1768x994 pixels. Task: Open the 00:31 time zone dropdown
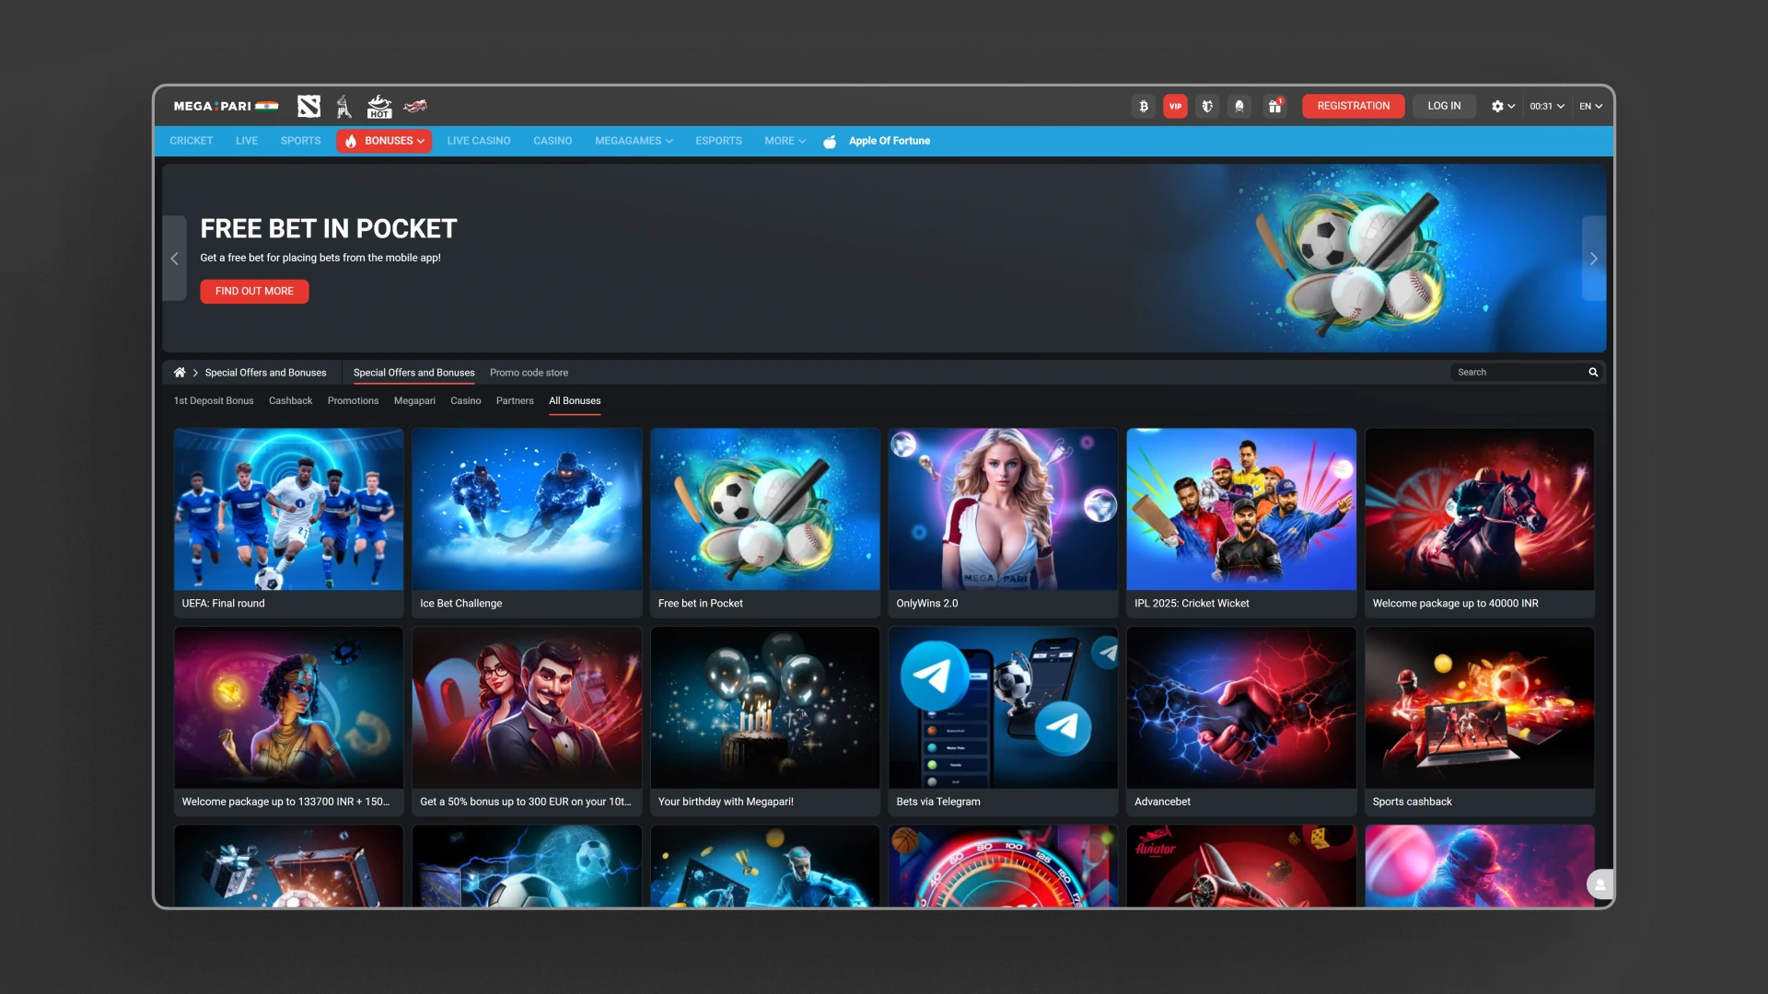(x=1547, y=106)
